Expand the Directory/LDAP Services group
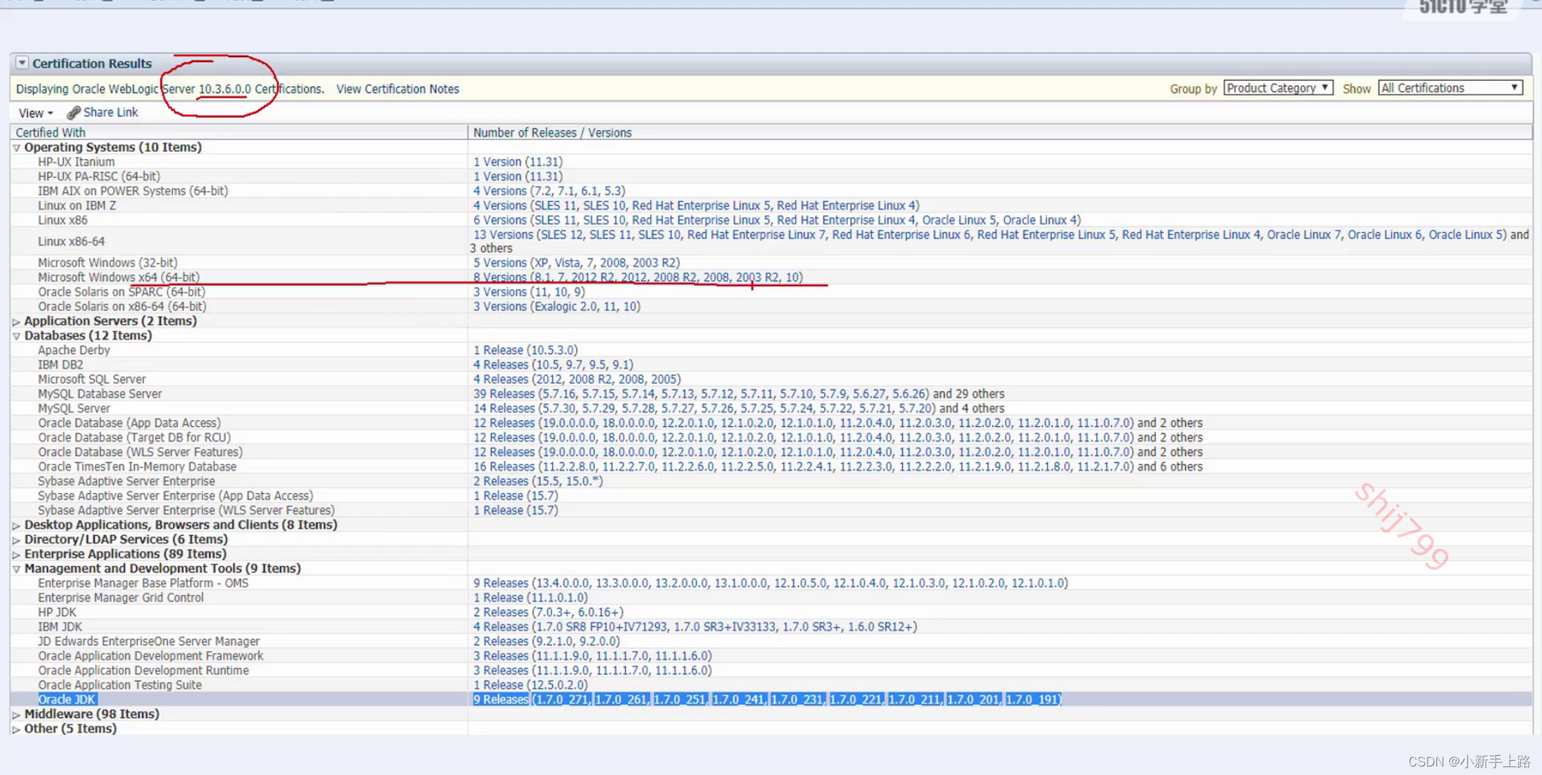The image size is (1542, 775). point(16,540)
